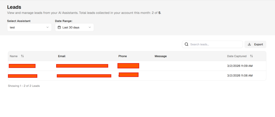275x117 pixels.
Task: Select the Phone column header
Action: [x=122, y=56]
